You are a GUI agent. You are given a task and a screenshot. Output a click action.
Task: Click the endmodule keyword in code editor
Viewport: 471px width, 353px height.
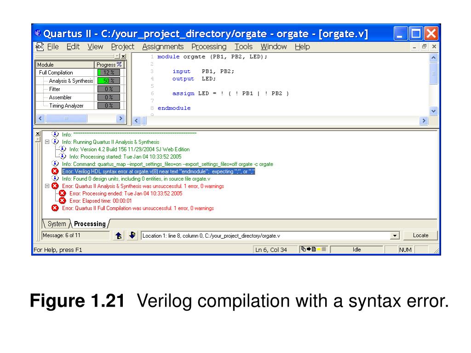[174, 108]
